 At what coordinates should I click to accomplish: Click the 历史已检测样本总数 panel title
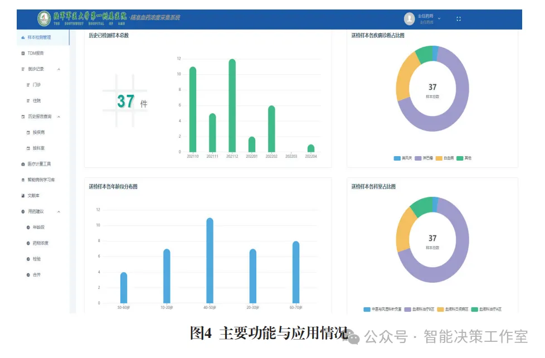coord(109,36)
